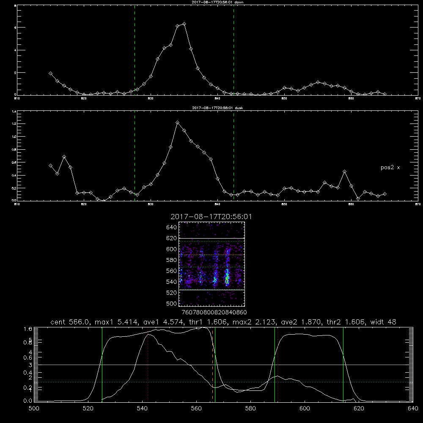This screenshot has height=423, width=423.
Task: Click the '500' y-axis label of spectral image
Action: click(x=171, y=304)
